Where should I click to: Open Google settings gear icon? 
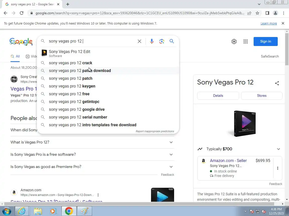234,41
